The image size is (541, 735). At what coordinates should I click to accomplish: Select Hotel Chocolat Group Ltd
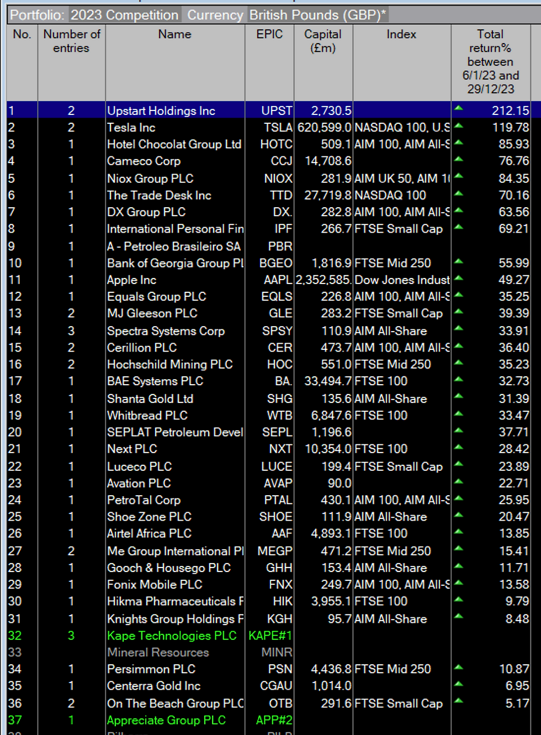click(174, 144)
